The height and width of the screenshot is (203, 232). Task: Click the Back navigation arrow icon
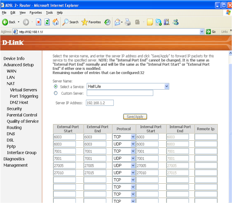(5, 22)
